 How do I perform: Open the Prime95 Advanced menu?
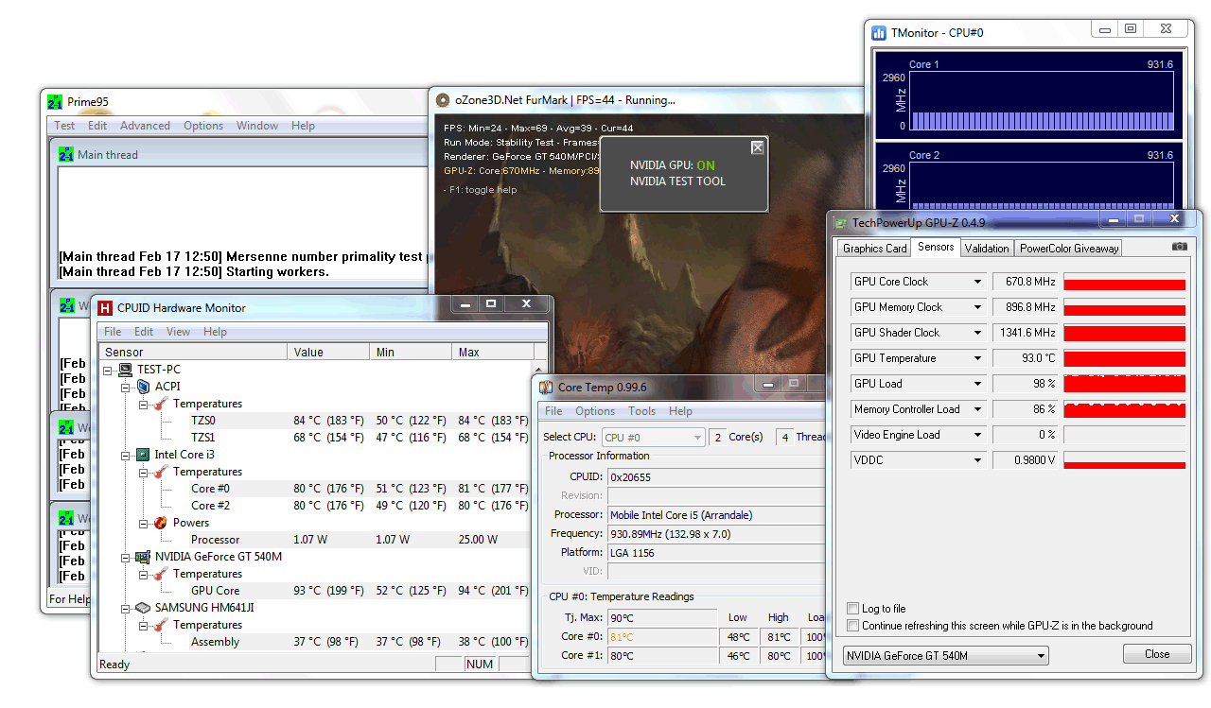click(x=145, y=126)
